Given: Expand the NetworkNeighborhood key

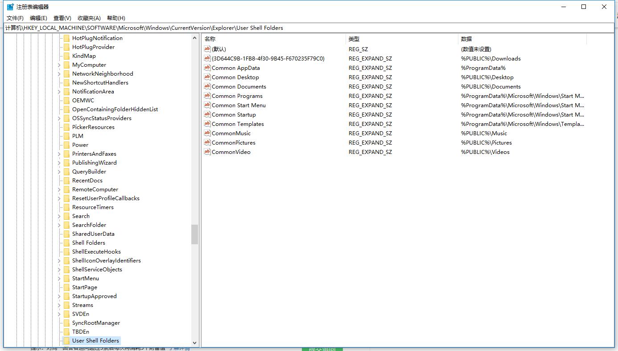Looking at the screenshot, I should [x=59, y=74].
